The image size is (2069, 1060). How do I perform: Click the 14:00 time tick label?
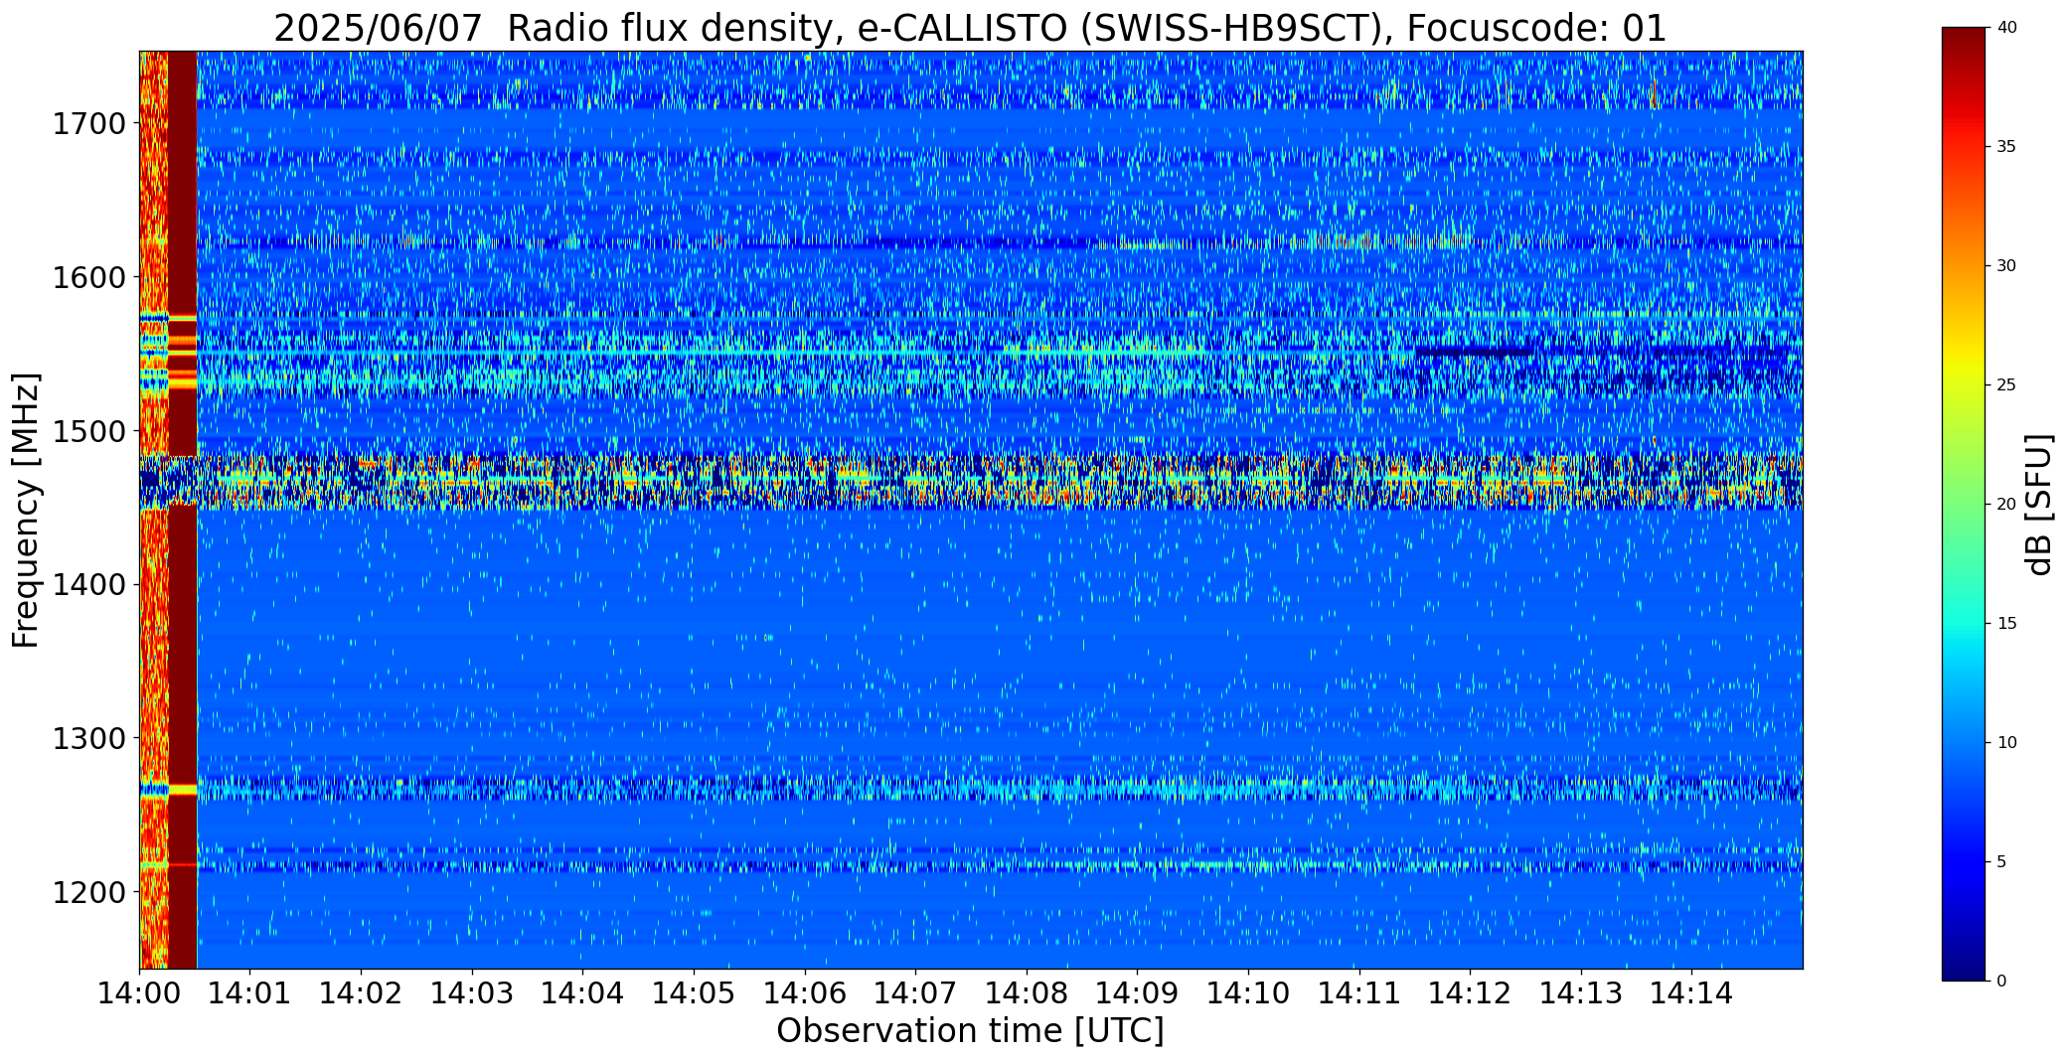tap(139, 992)
